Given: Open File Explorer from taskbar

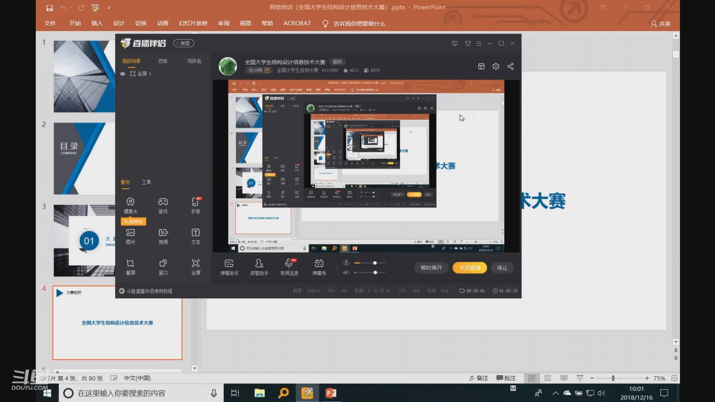Looking at the screenshot, I should [259, 393].
